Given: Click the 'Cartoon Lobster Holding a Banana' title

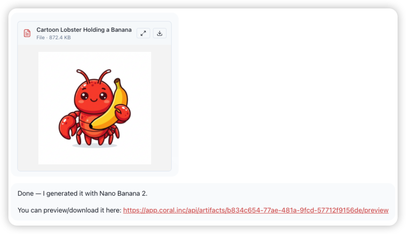Looking at the screenshot, I should point(84,30).
